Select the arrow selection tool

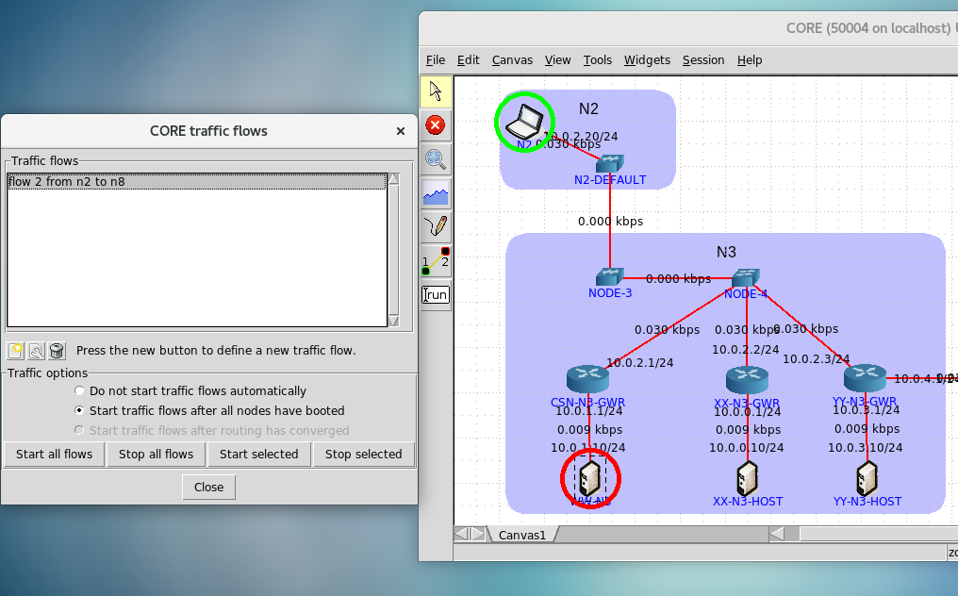click(x=436, y=91)
